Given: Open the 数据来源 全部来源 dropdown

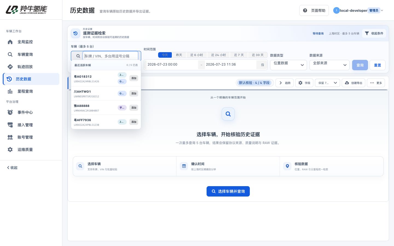Looking at the screenshot, I should 329,65.
